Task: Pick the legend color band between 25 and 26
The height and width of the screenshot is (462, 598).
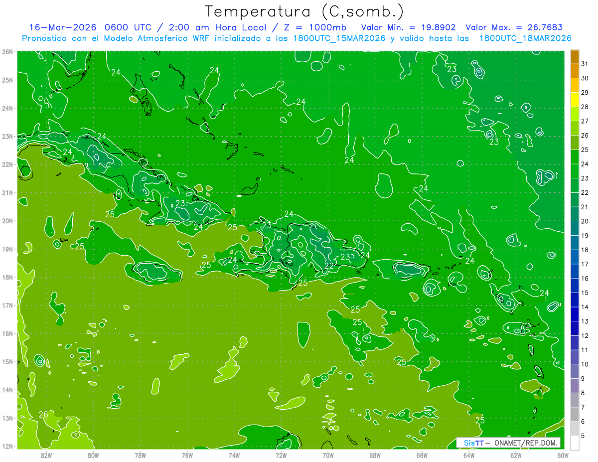Action: (574, 143)
